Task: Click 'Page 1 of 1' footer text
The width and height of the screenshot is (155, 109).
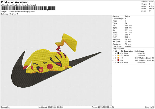Action: (x=150, y=107)
